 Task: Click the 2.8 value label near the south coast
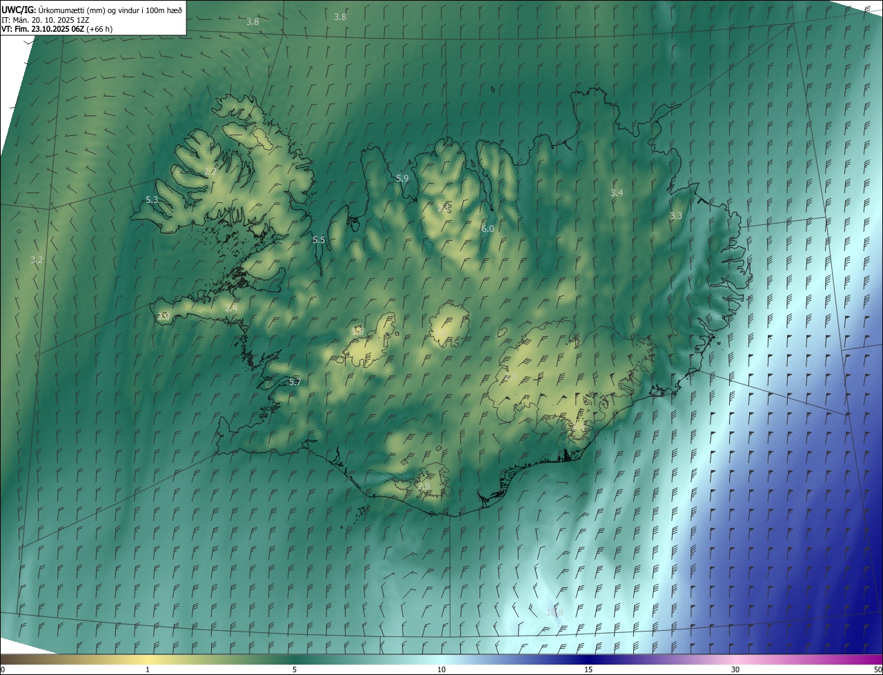coord(424,486)
